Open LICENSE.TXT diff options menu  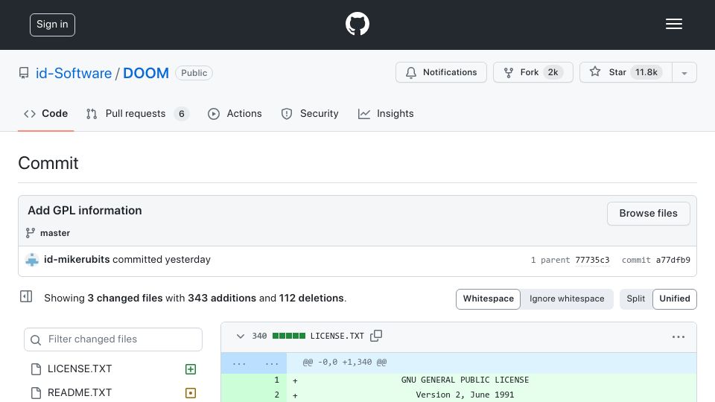678,336
